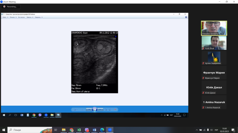Open Excel from the main taskbar
Screen dimensions: 238x133
click(79, 130)
